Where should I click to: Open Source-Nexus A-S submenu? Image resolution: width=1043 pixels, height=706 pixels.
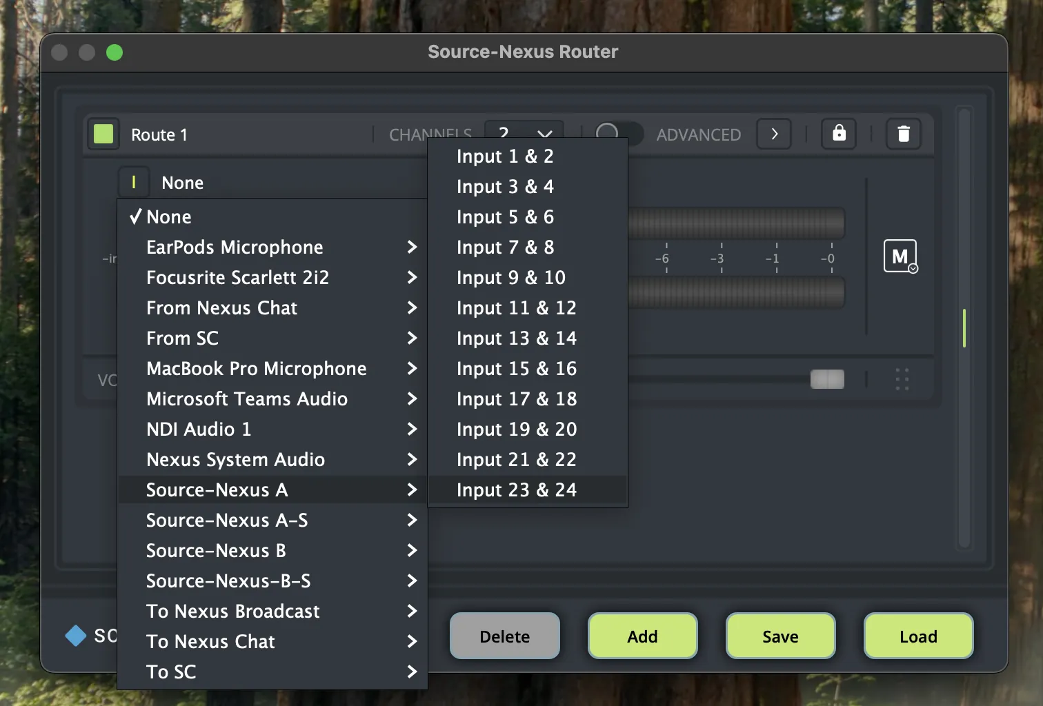click(x=272, y=520)
